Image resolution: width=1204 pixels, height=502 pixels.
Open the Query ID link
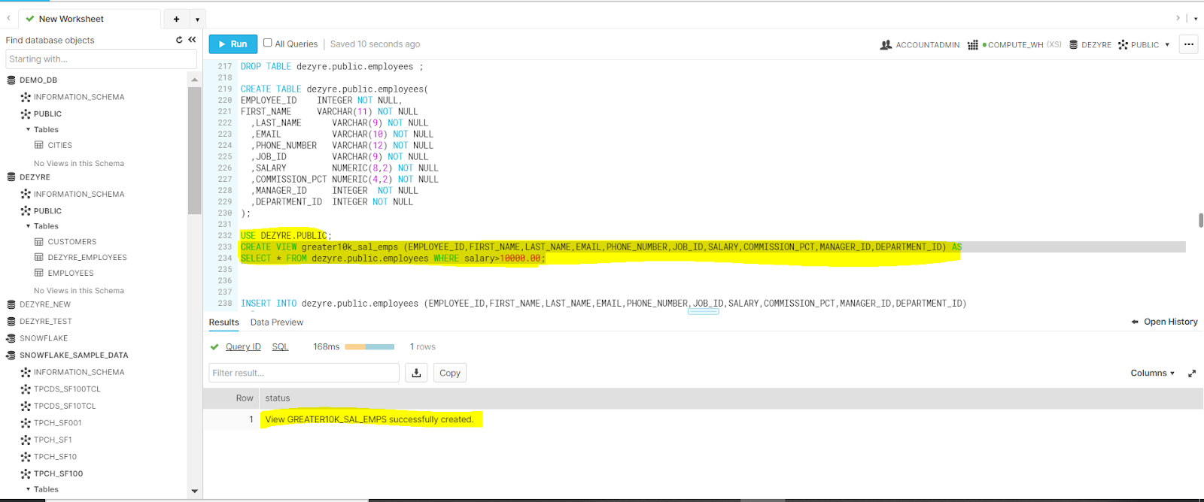tap(243, 347)
